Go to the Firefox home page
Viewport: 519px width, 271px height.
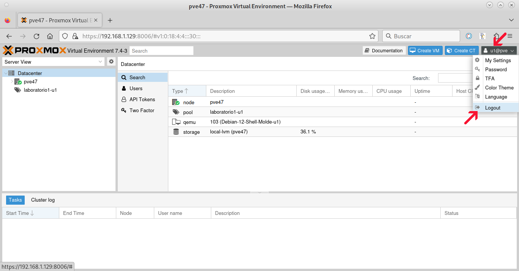[50, 36]
